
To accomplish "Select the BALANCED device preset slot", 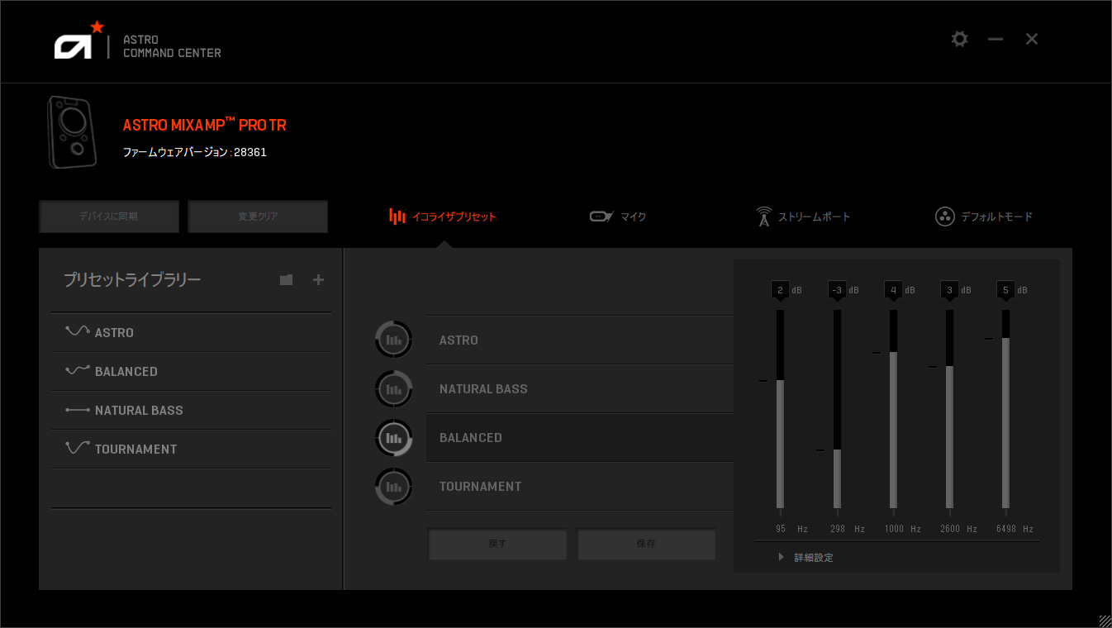I will pyautogui.click(x=580, y=437).
